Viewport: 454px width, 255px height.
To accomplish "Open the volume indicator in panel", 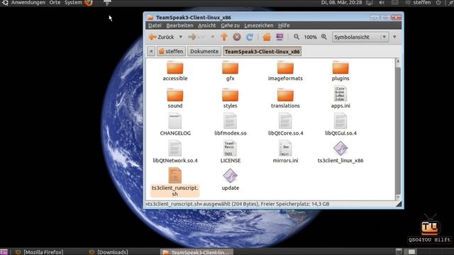I will (382, 3).
